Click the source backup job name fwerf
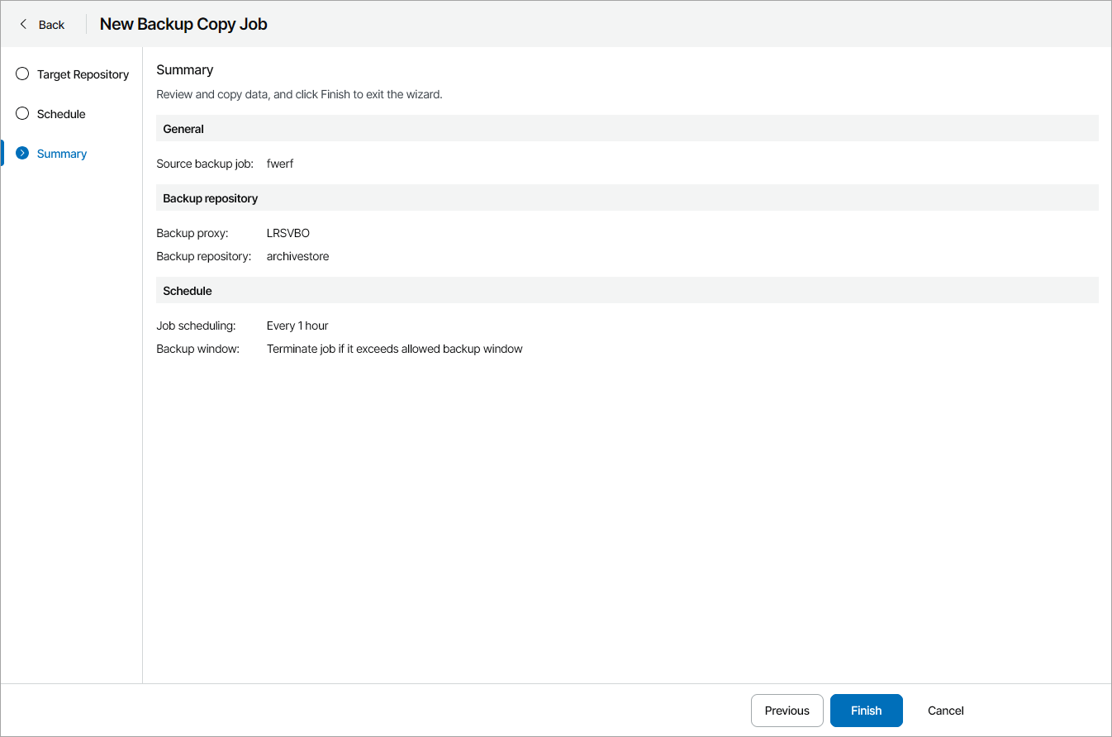Screen dimensions: 1112x737 (280, 164)
